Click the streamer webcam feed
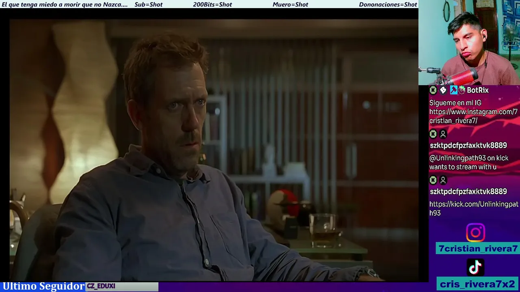 469,43
